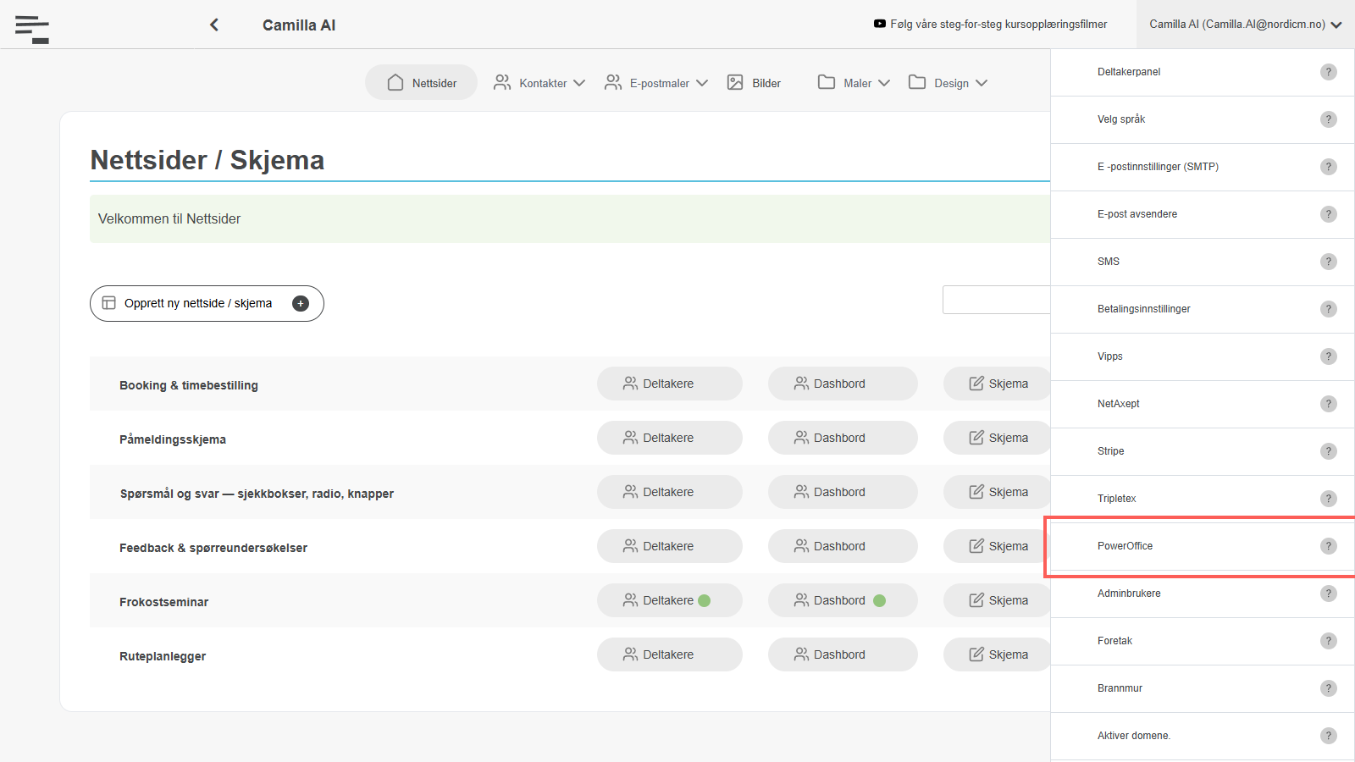Select Tripletex in the settings menu

[x=1203, y=499]
